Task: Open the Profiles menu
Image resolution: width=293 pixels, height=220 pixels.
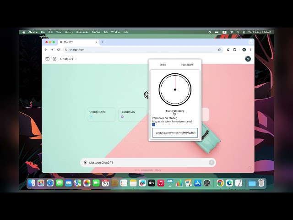Action: (96, 32)
